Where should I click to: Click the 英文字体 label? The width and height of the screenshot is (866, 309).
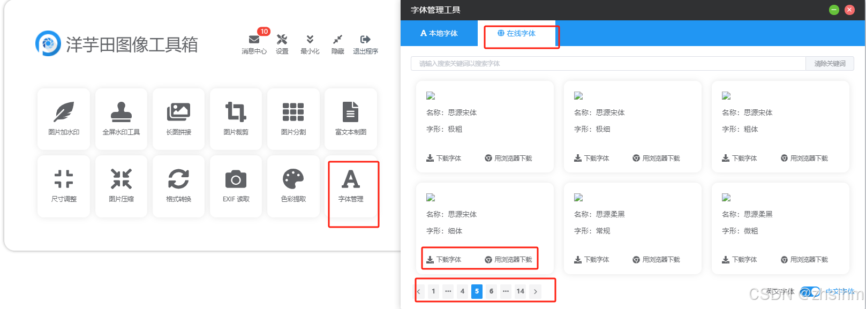tap(780, 292)
